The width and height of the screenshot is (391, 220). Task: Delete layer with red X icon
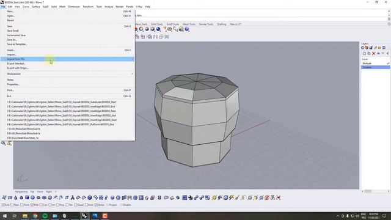tap(373, 53)
